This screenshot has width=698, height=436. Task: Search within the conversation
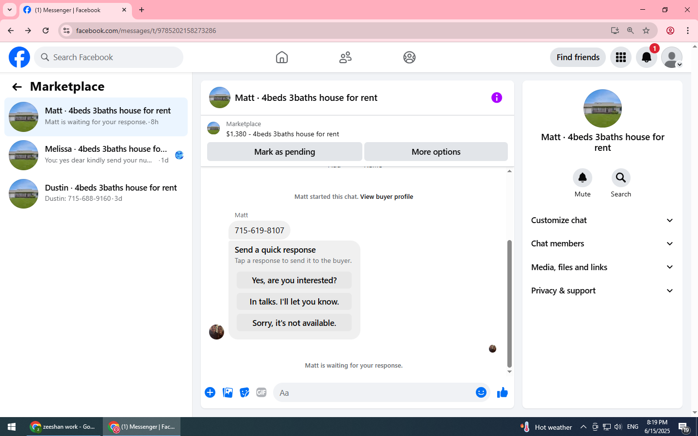point(621,178)
